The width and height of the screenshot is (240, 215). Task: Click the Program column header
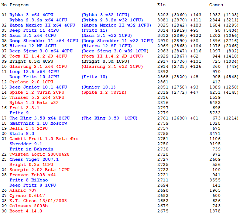pos(19,5)
